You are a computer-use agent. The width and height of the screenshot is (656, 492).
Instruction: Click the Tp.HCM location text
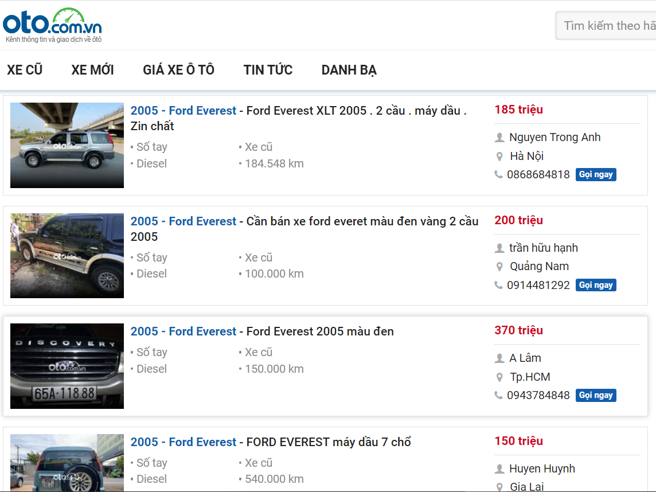pos(530,377)
